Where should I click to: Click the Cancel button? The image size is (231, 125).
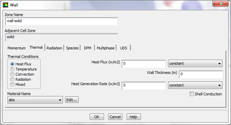click(115, 117)
